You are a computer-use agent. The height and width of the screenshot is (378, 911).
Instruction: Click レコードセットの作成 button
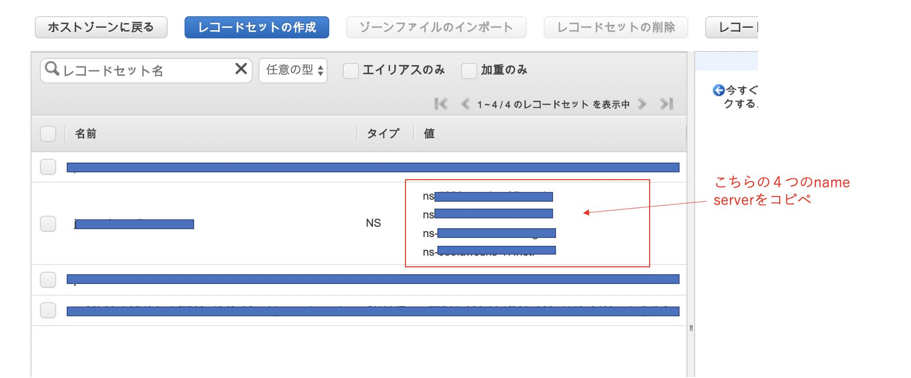pyautogui.click(x=256, y=27)
